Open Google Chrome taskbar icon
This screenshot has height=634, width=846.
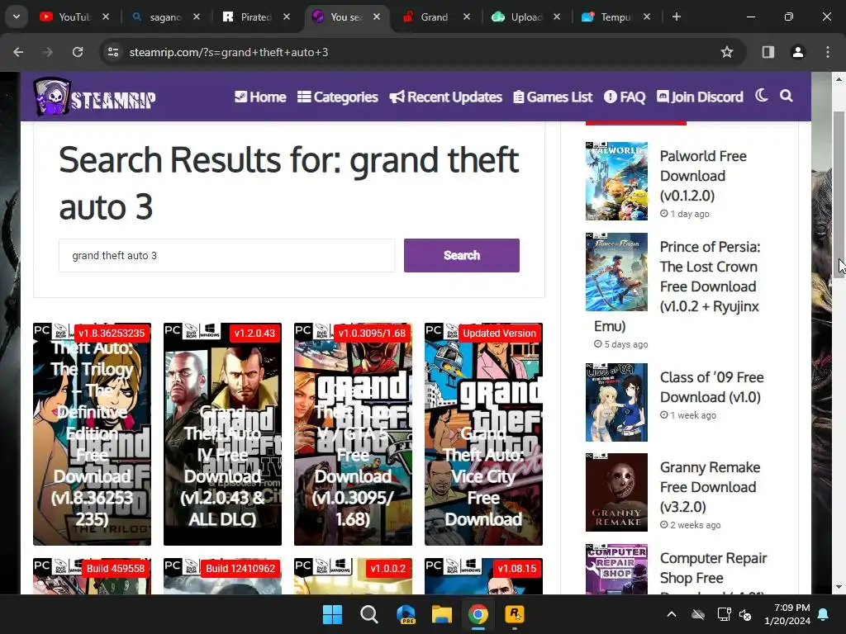478,614
